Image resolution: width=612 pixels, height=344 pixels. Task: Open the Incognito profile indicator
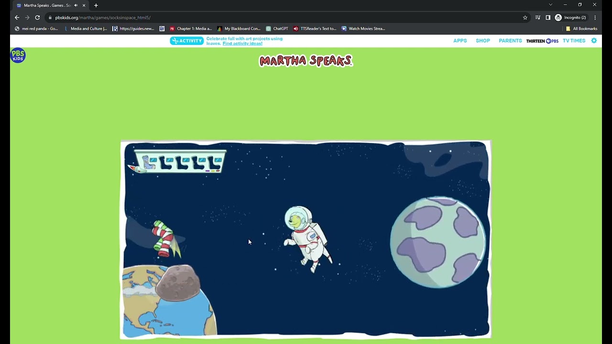[x=570, y=18]
